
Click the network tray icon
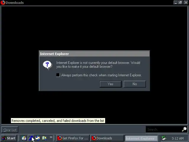[x=164, y=138]
